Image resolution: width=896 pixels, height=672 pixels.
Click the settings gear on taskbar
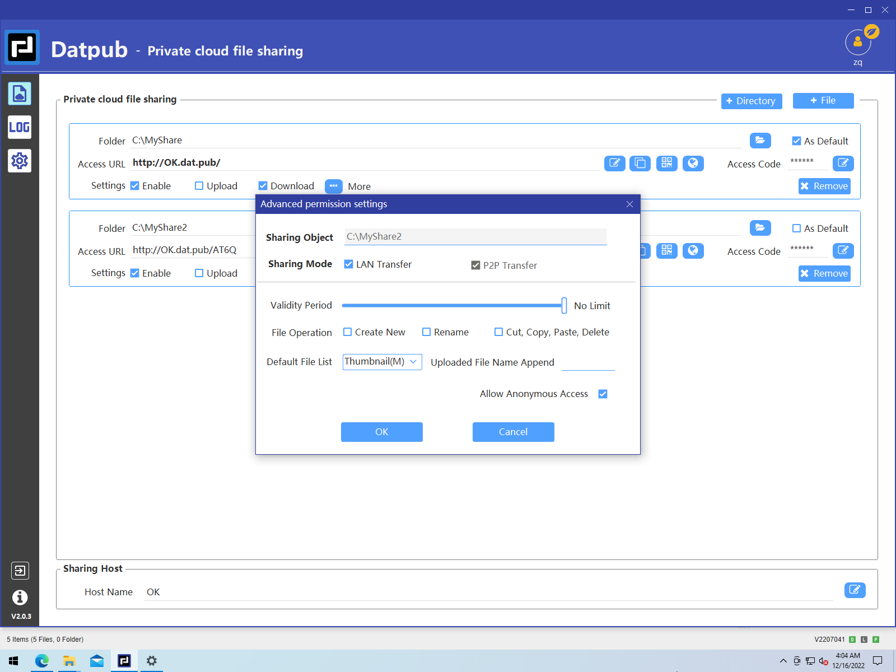coord(152,661)
